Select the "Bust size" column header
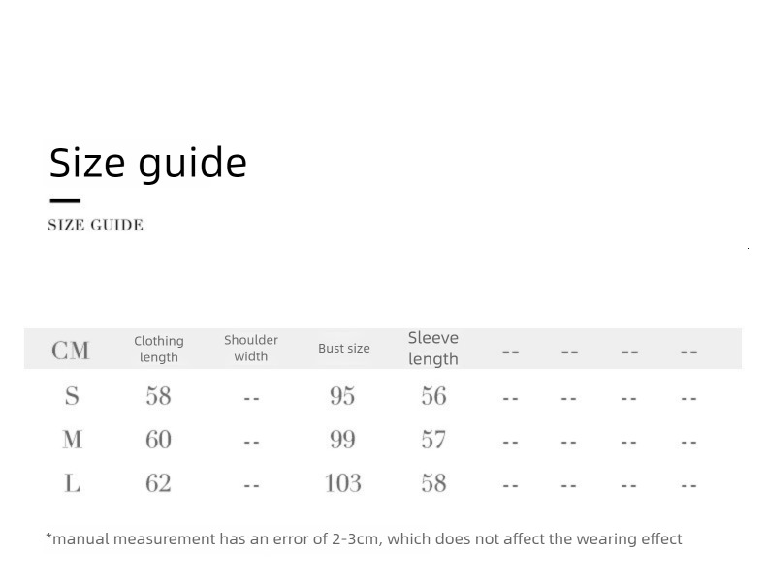Viewport: 766px width, 583px height. click(x=344, y=349)
